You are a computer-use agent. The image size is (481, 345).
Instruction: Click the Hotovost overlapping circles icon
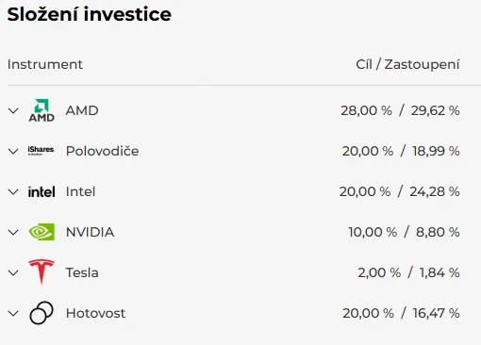click(x=41, y=313)
